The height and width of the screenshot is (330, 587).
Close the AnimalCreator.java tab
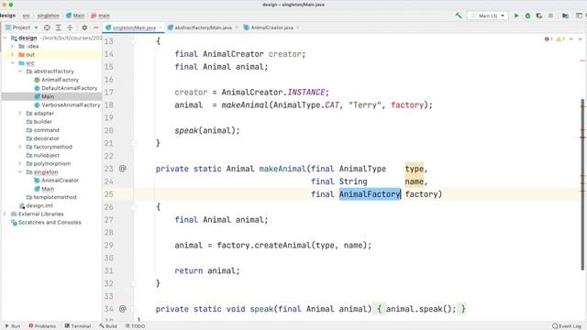pos(297,27)
